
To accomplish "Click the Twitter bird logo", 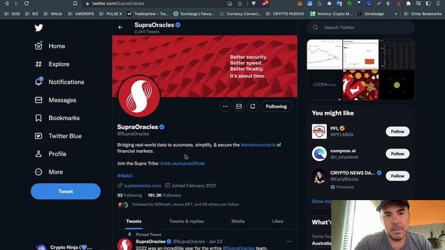I will [39, 28].
